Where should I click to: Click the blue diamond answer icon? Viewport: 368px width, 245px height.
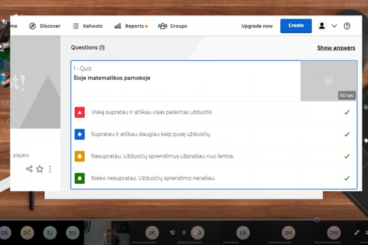(80, 134)
